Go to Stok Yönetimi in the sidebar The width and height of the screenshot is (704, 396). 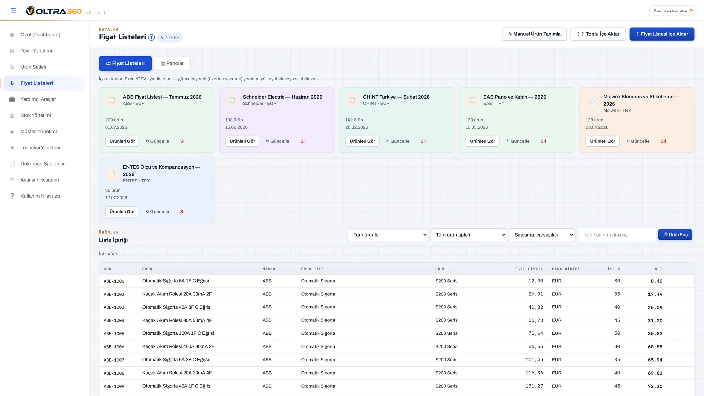[x=45, y=115]
